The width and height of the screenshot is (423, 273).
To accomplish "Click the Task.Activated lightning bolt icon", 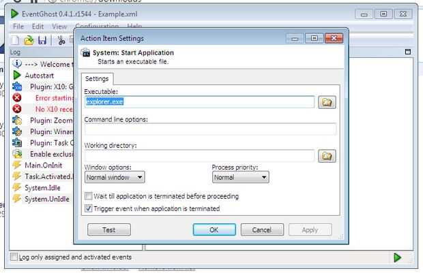I will point(17,176).
